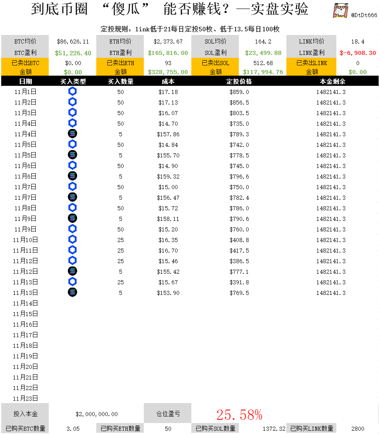The height and width of the screenshot is (434, 379).
Task: Select the $803.5 定投价格 cell
Action: click(239, 113)
